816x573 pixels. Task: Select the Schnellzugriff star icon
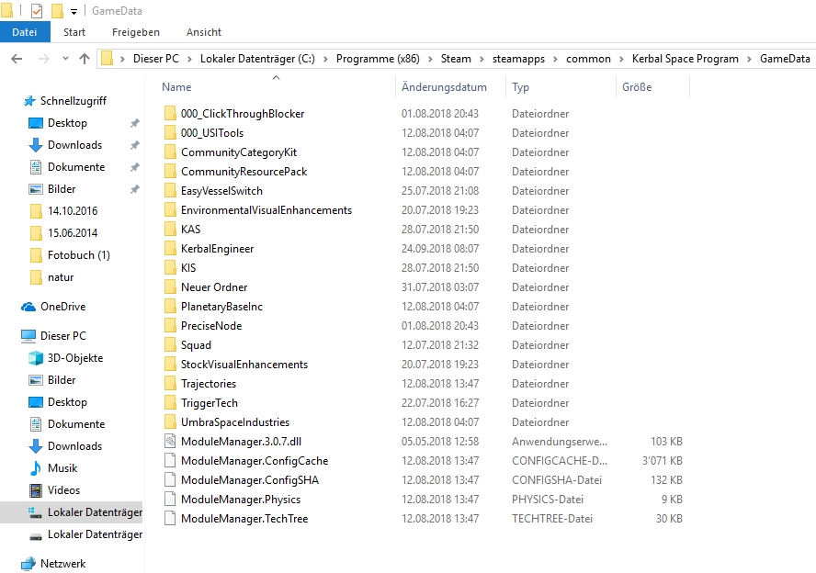28,101
